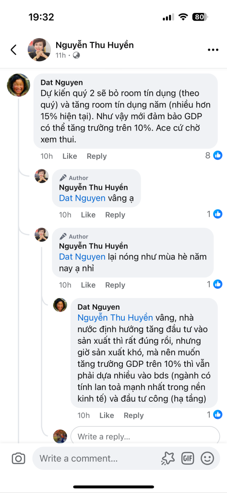Open Dat Nguyen's avatar on top comment
Image resolution: width=227 pixels, height=493 pixels.
[19, 85]
